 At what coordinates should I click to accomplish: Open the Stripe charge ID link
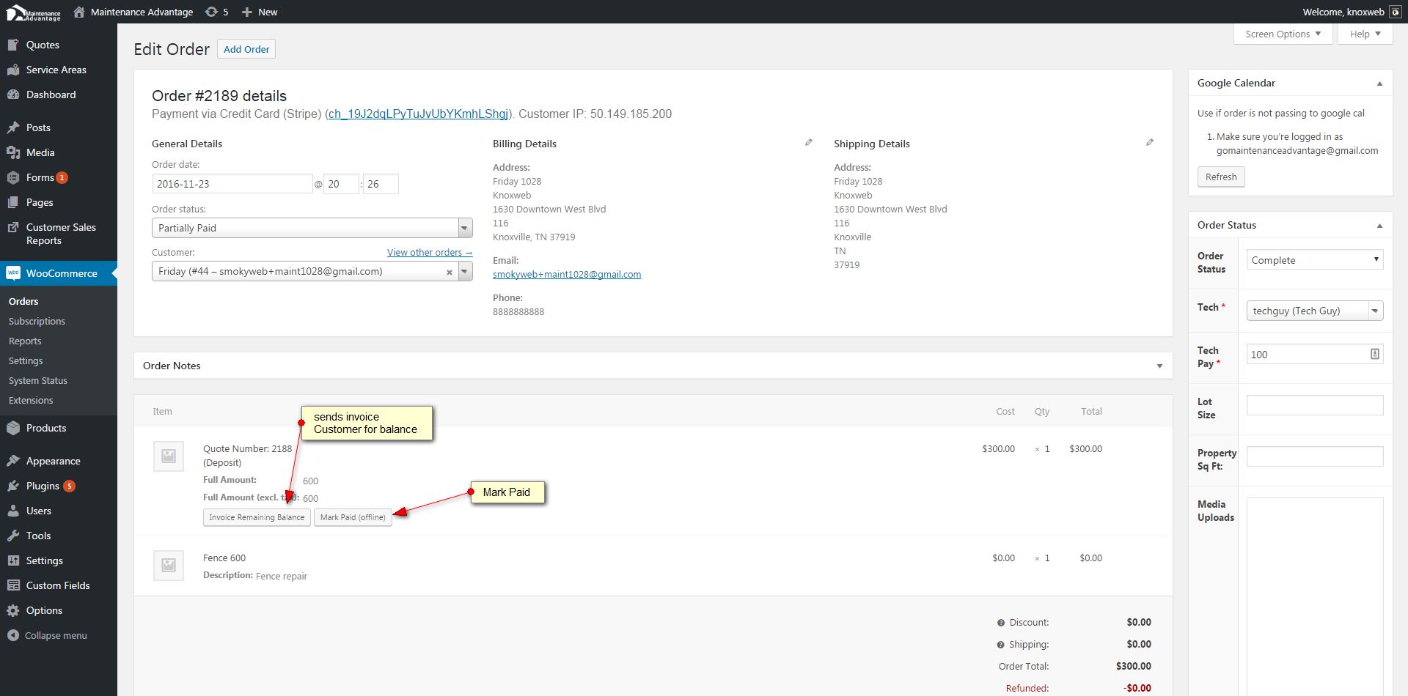pyautogui.click(x=418, y=114)
